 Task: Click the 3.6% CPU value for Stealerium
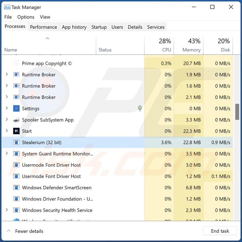pos(166,142)
